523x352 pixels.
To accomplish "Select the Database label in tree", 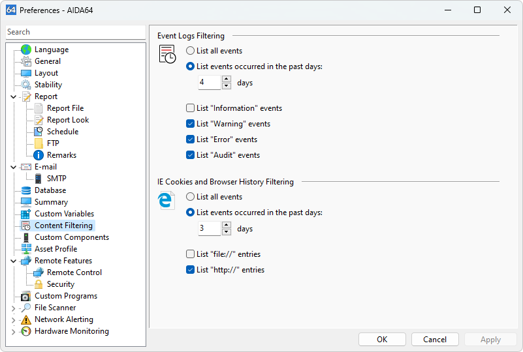I will [x=50, y=190].
